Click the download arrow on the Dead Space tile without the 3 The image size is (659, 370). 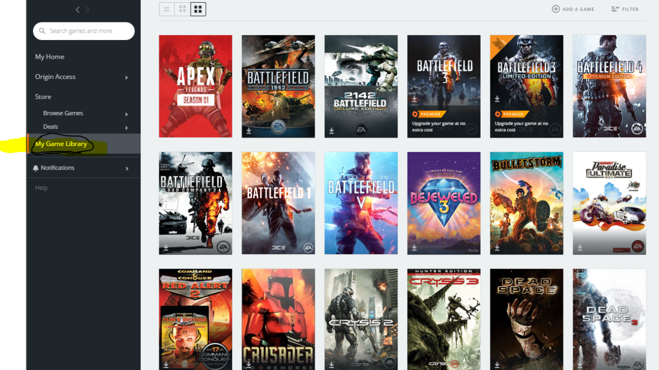click(x=497, y=364)
